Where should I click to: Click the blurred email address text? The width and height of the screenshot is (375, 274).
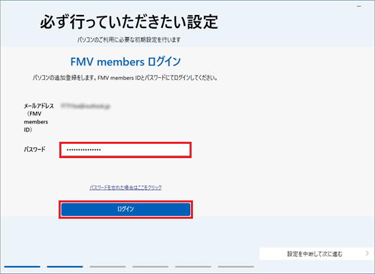coord(85,106)
